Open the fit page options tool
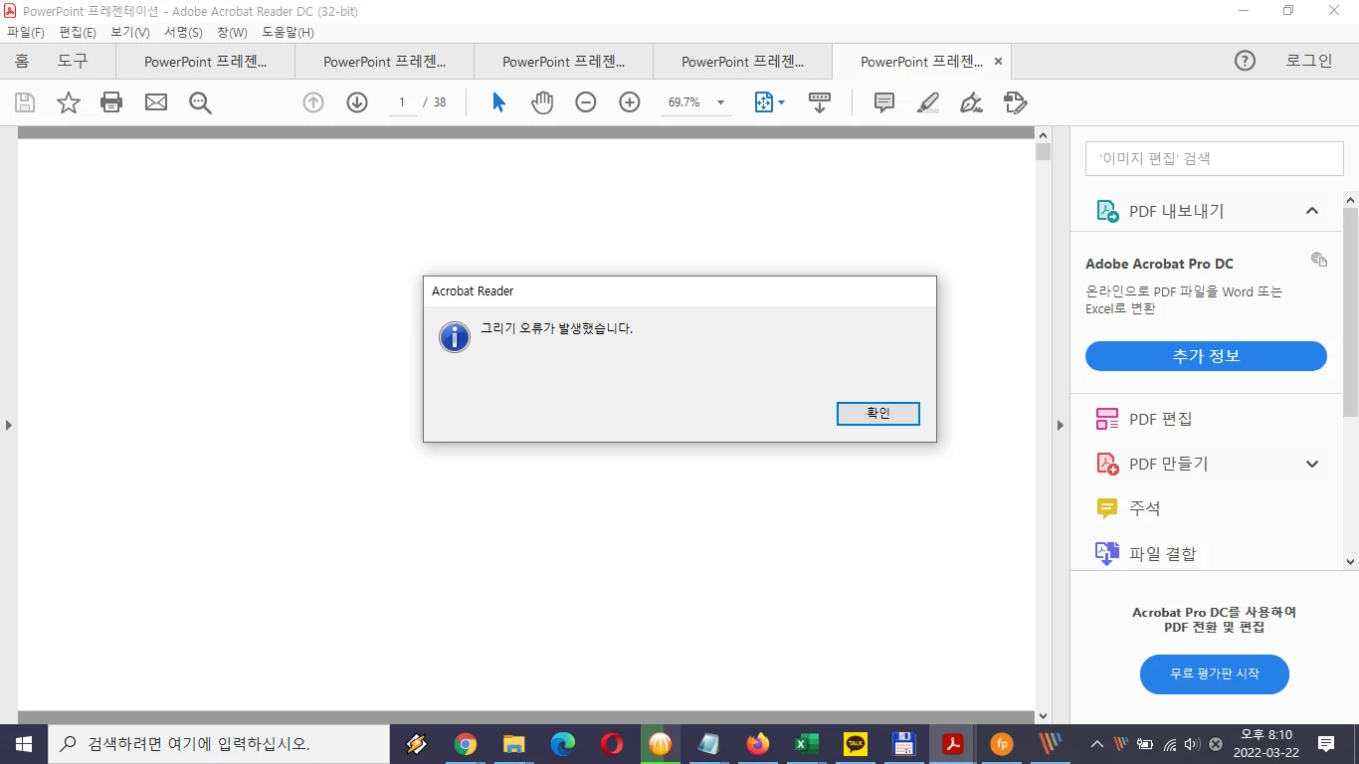Image resolution: width=1359 pixels, height=764 pixels. pyautogui.click(x=769, y=102)
